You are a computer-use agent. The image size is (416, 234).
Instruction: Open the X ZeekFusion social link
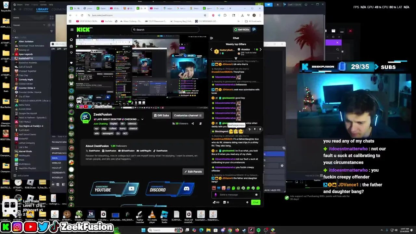point(93,151)
